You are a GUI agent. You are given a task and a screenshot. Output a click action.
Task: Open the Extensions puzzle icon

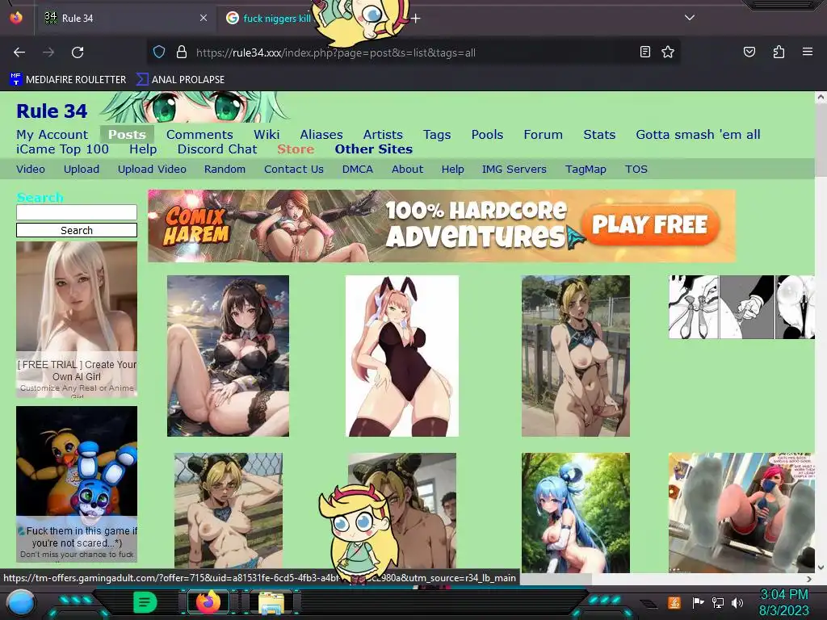pyautogui.click(x=779, y=52)
